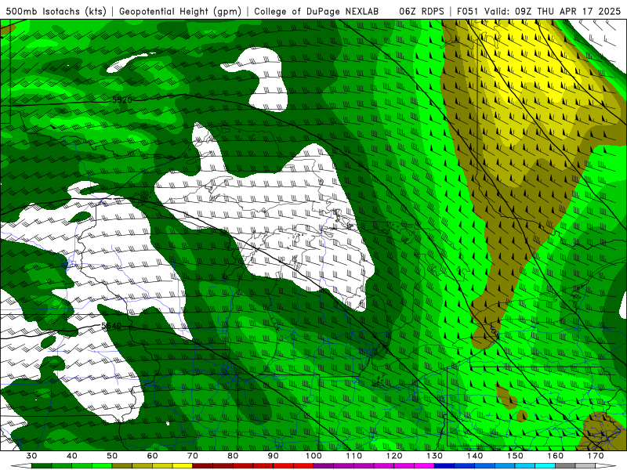Click the 140 value on the scale

click(x=475, y=456)
